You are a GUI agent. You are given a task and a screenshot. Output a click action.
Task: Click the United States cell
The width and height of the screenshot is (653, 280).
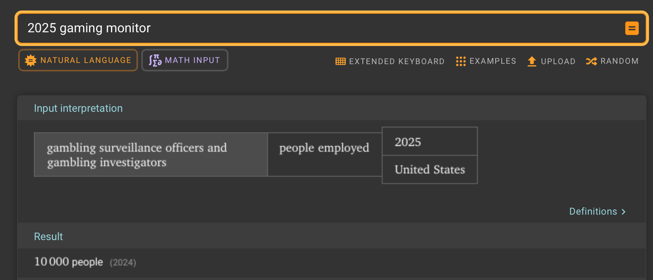[x=429, y=169]
